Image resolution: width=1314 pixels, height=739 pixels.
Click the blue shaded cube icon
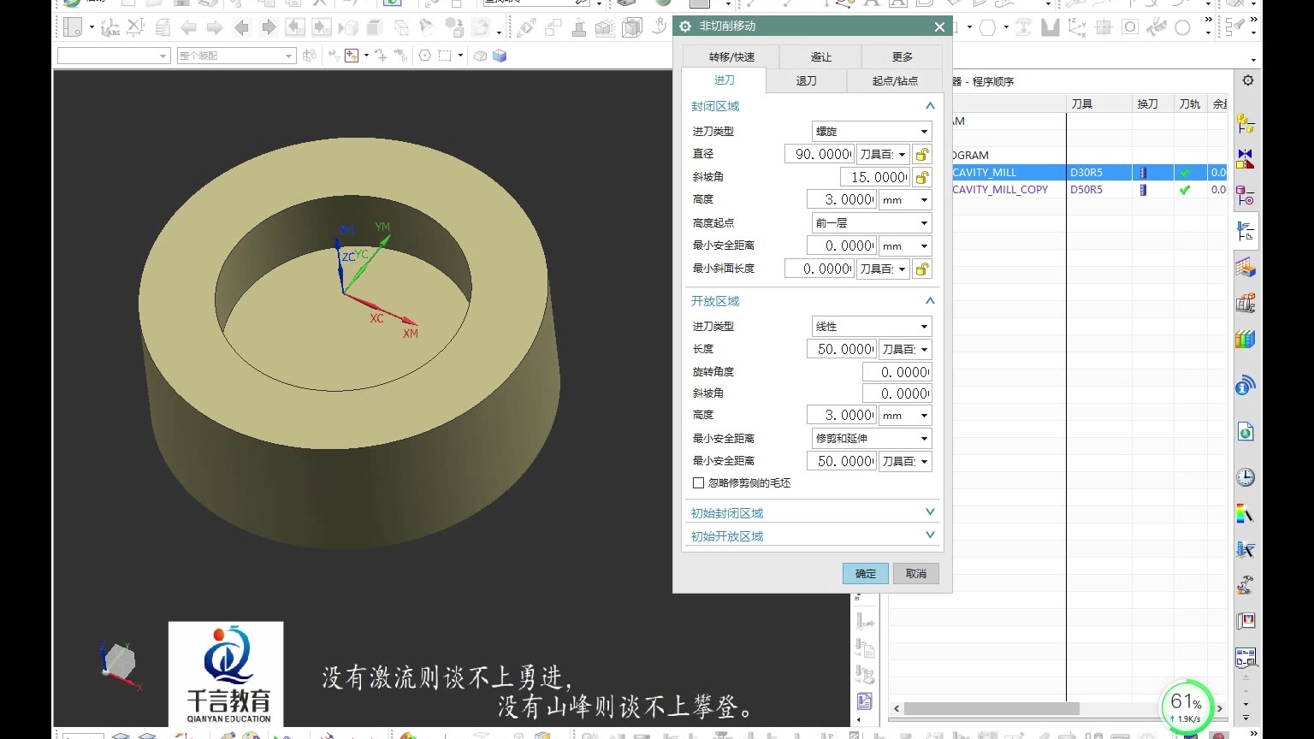click(x=500, y=56)
